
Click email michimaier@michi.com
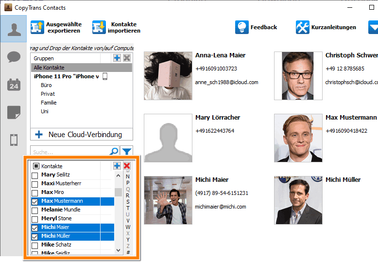[221, 207]
